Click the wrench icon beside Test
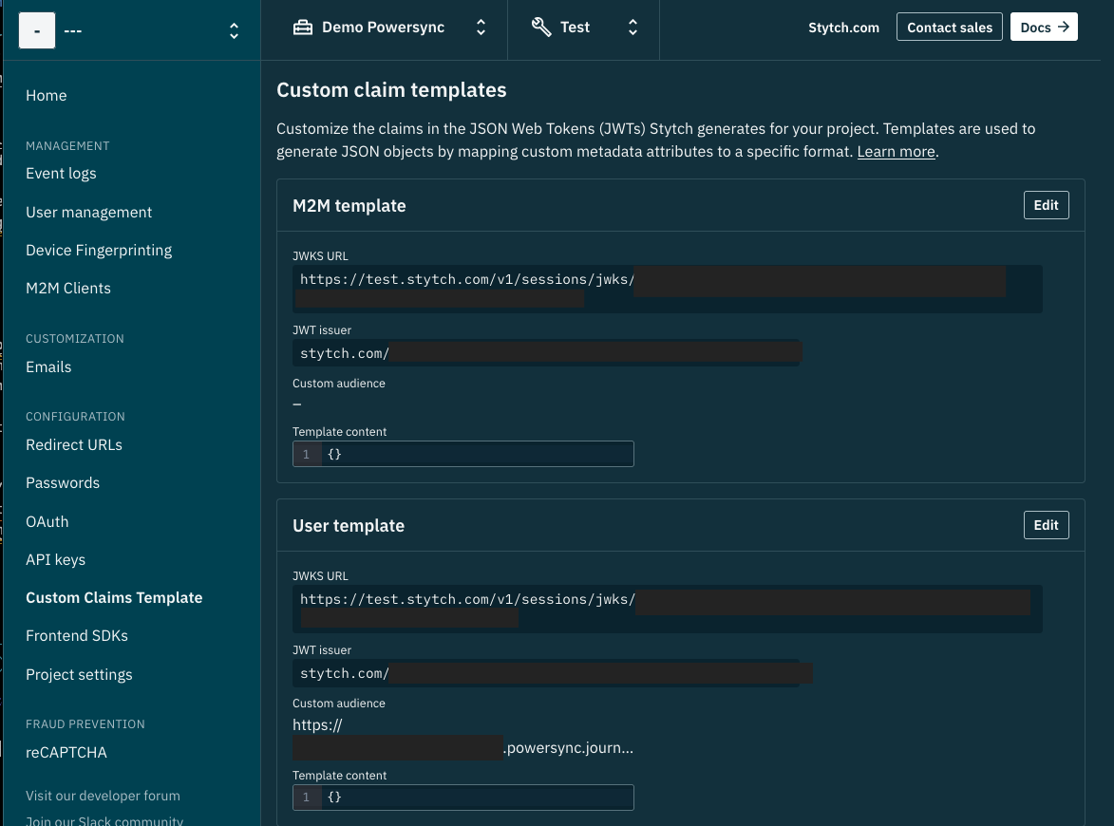Image resolution: width=1114 pixels, height=826 pixels. (x=541, y=27)
